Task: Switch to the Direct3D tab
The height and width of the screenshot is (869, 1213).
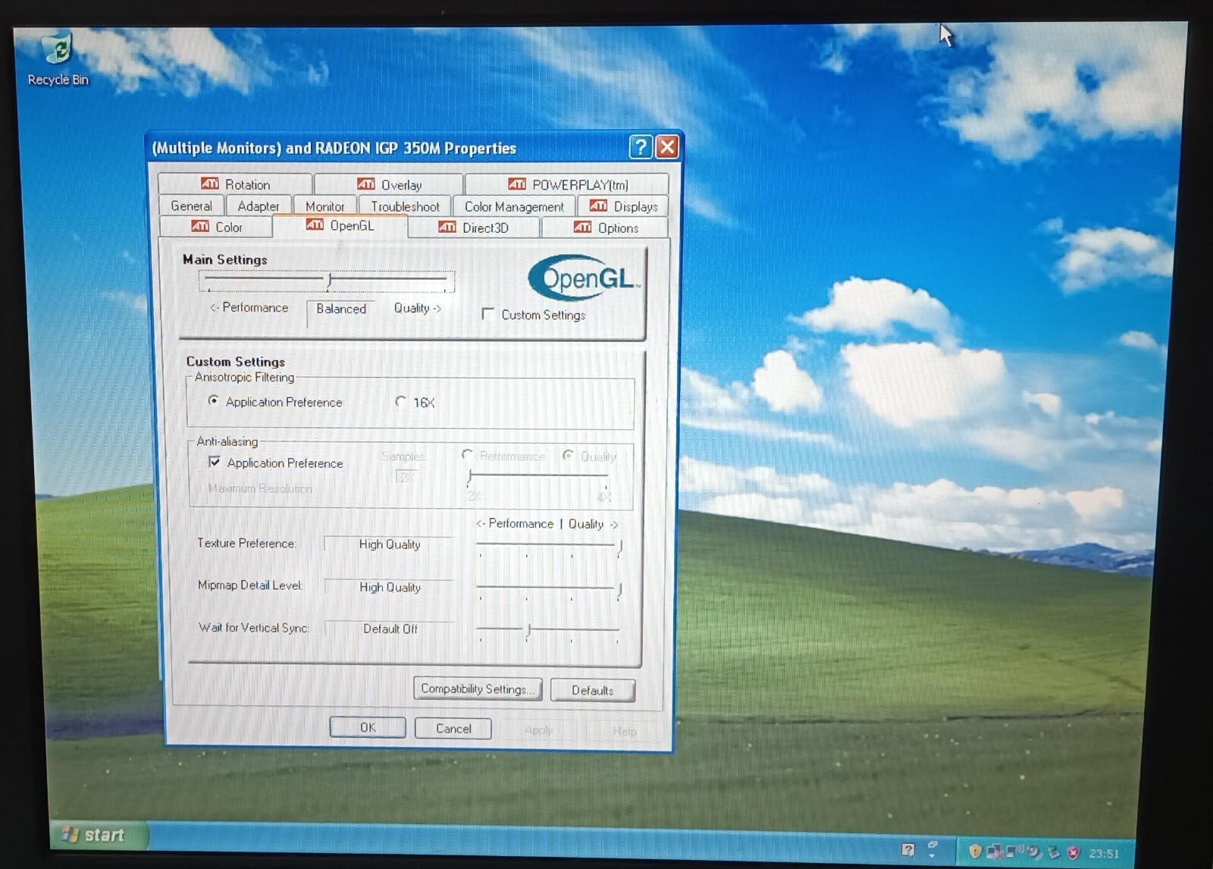Action: click(473, 227)
